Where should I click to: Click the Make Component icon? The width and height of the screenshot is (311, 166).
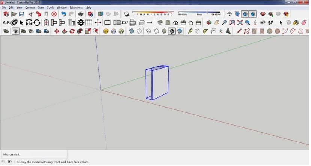[288, 23]
